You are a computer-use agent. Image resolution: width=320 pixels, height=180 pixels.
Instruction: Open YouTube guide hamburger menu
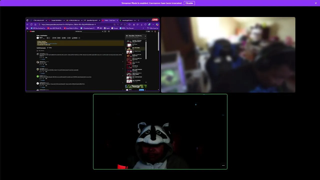tap(27, 31)
